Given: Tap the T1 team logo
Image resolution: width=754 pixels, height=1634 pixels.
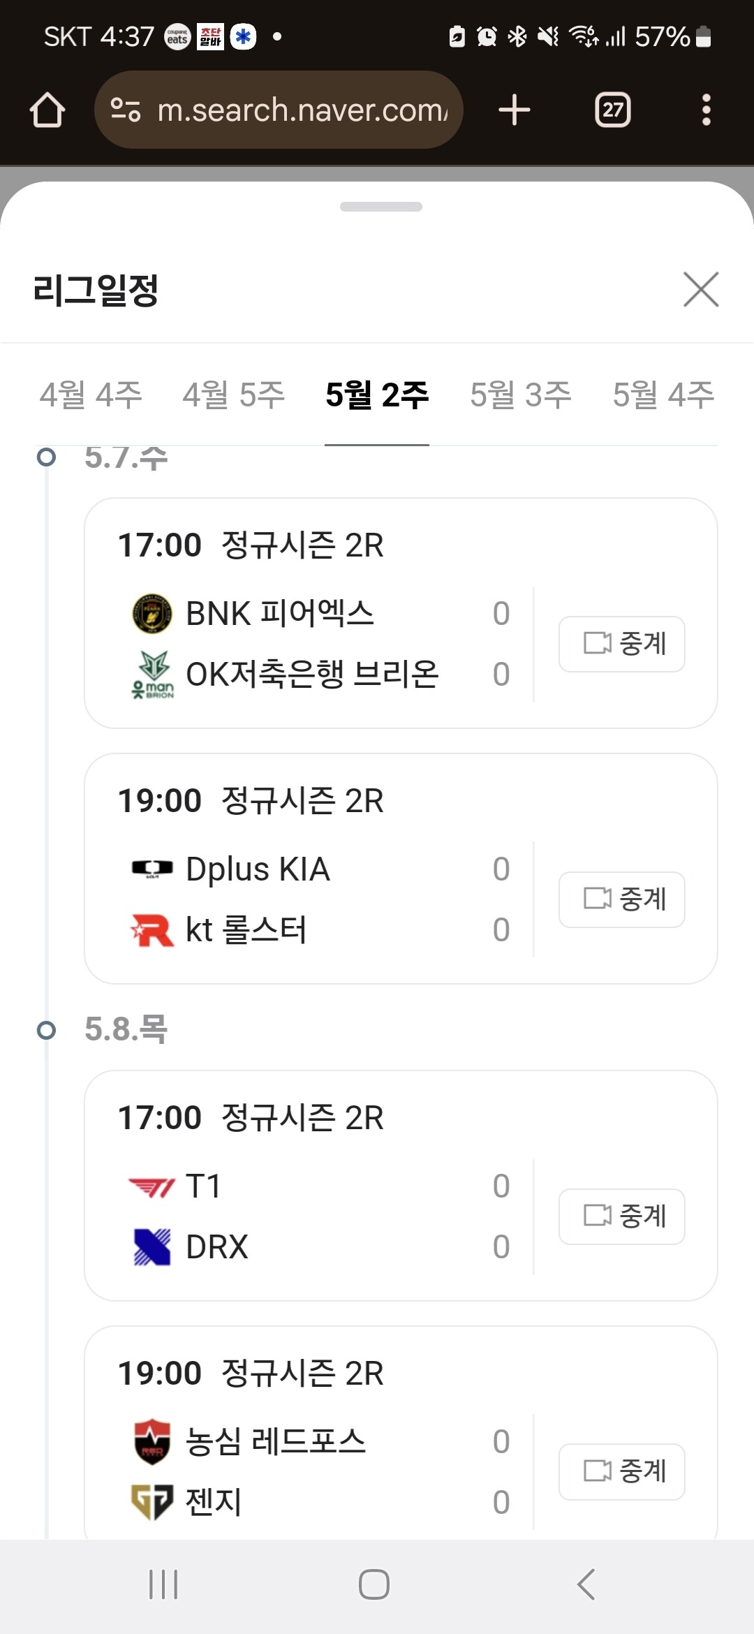Looking at the screenshot, I should click(x=152, y=1186).
